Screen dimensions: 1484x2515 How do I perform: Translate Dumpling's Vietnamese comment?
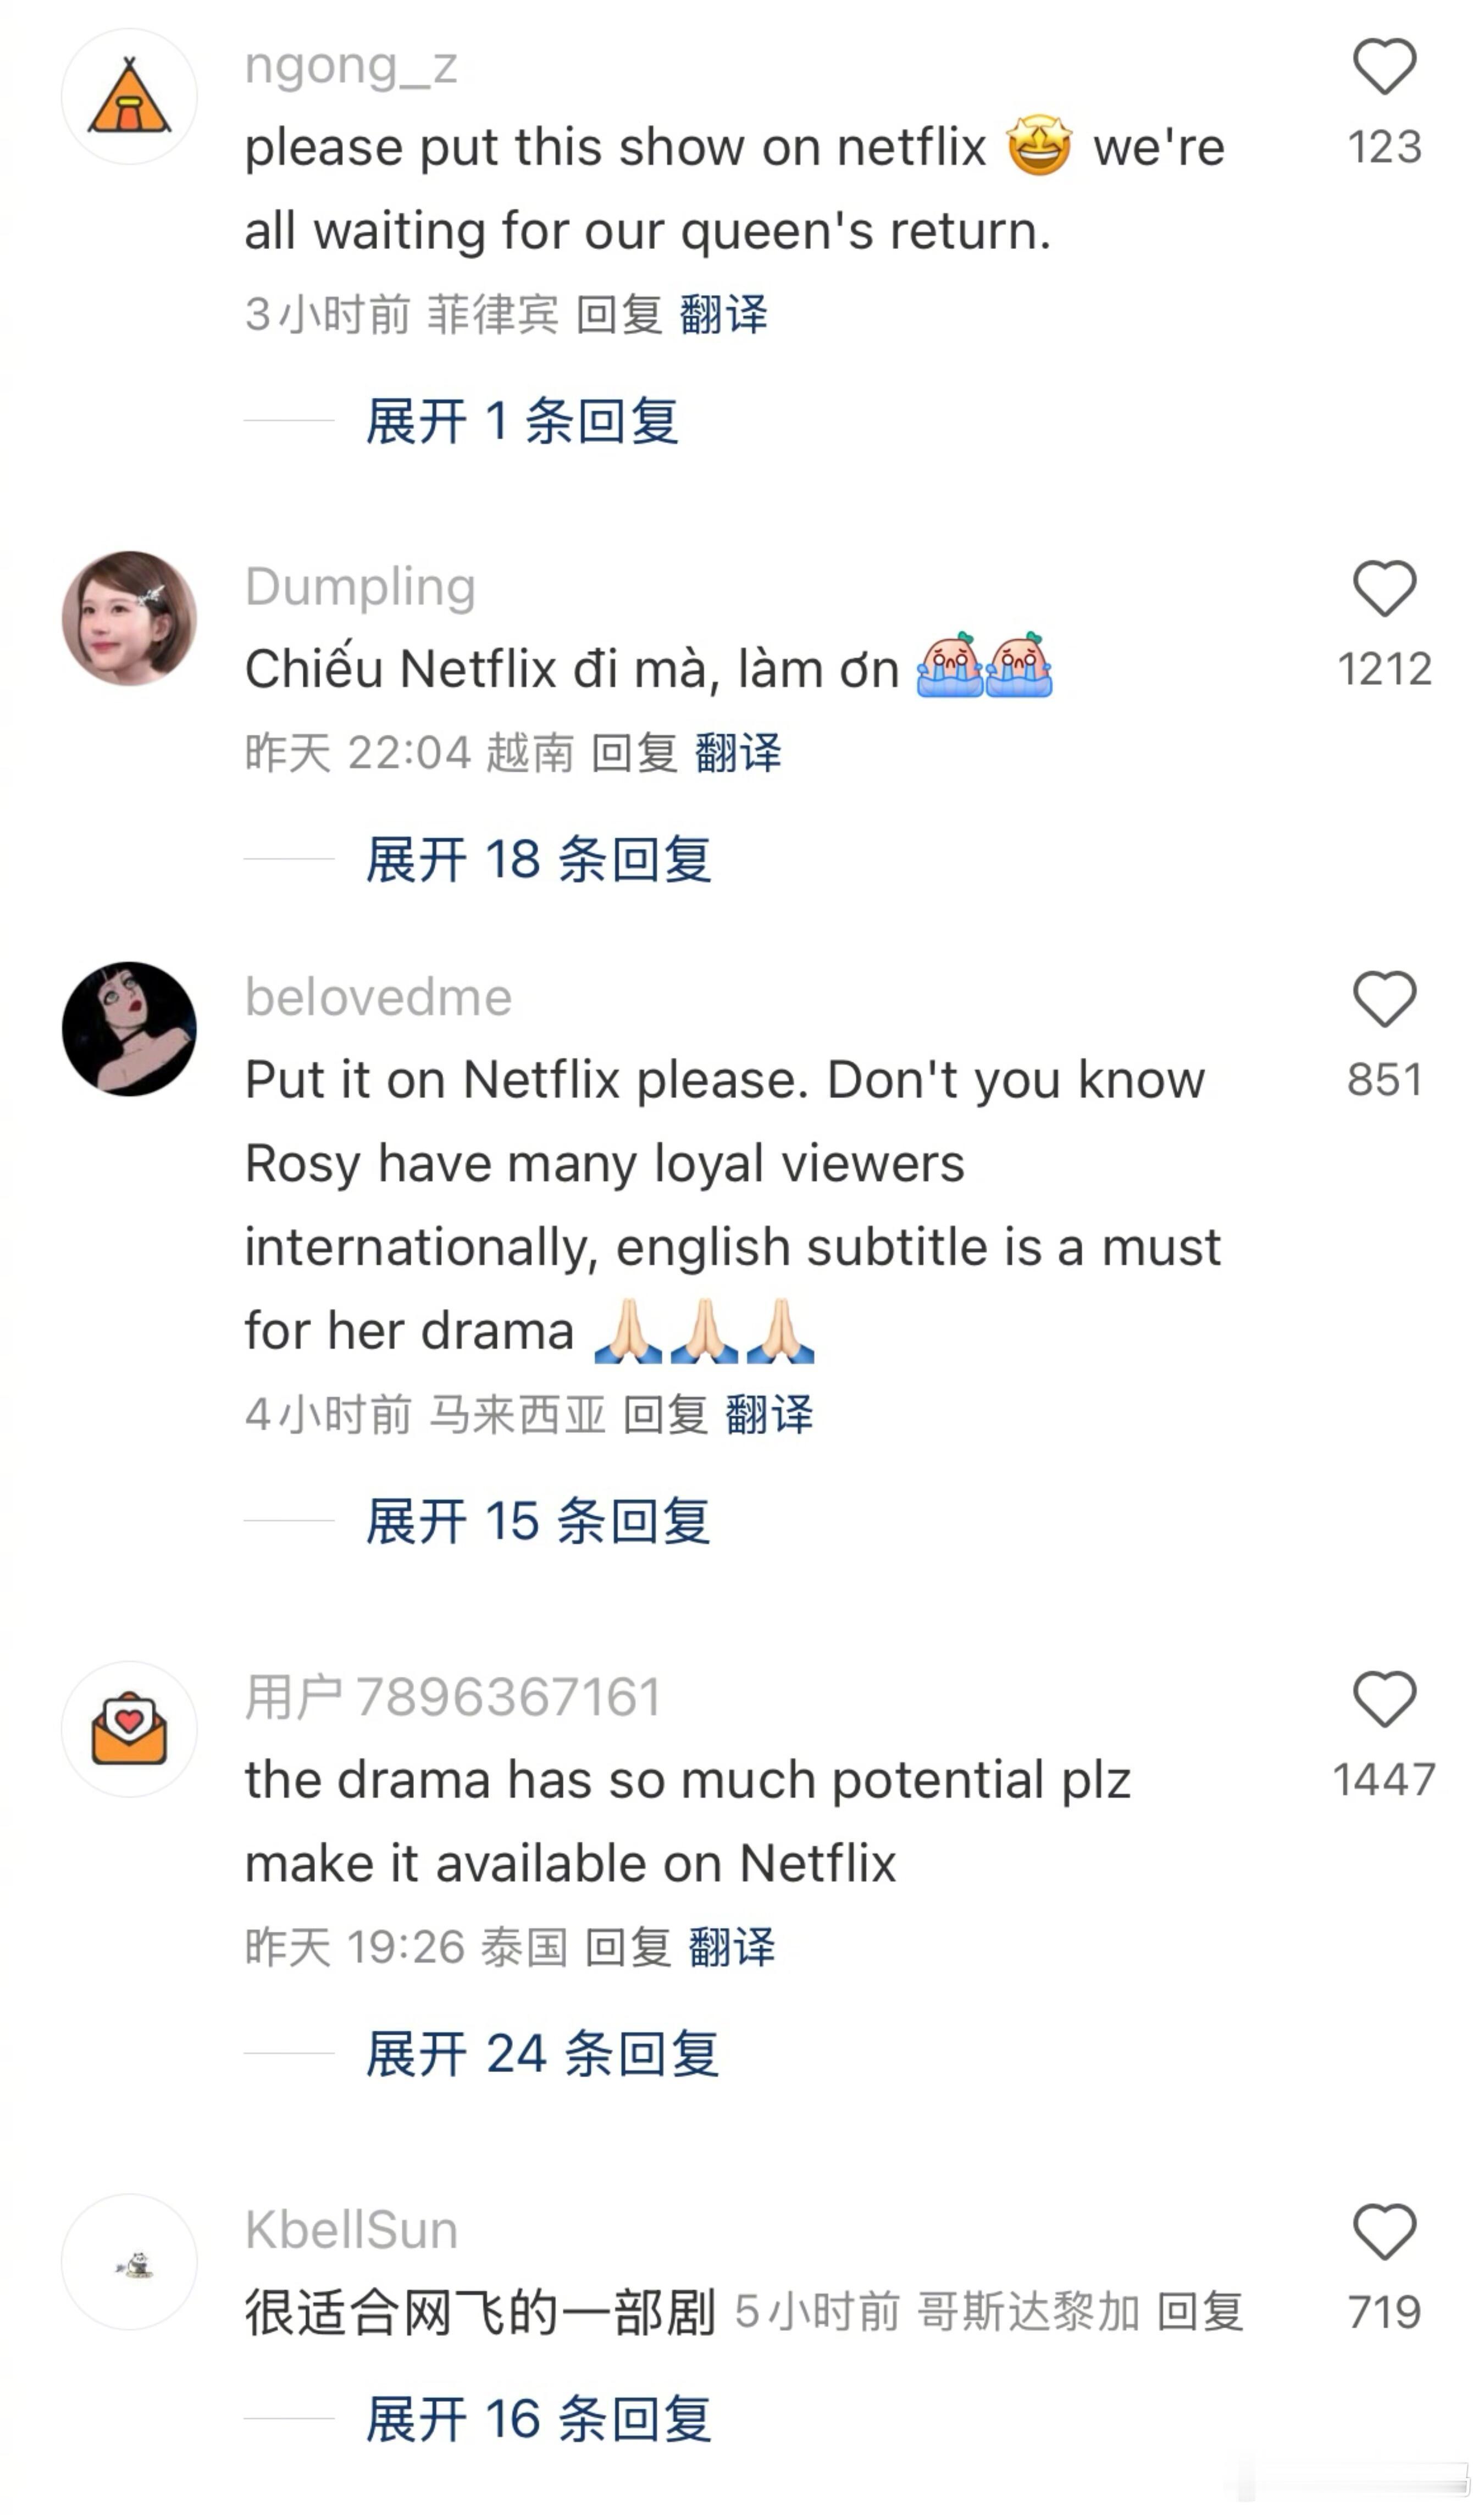(738, 752)
